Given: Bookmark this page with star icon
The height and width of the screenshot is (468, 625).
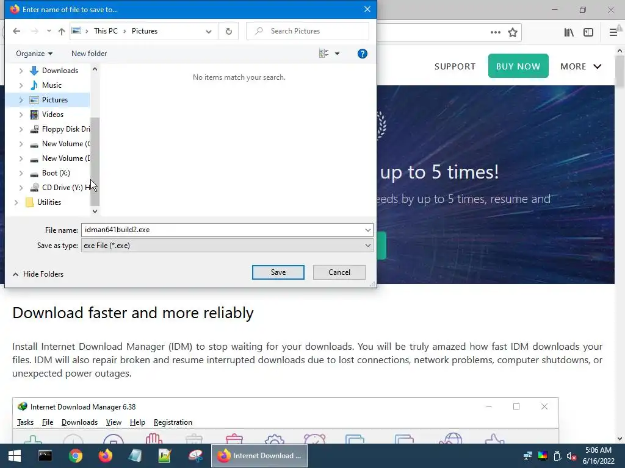Looking at the screenshot, I should (513, 32).
